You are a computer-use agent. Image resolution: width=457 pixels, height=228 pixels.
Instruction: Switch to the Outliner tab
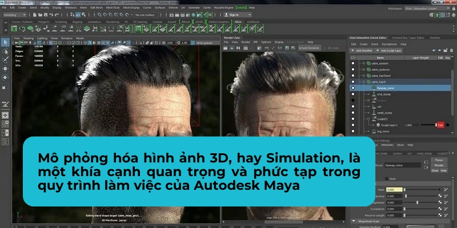[x=435, y=38]
